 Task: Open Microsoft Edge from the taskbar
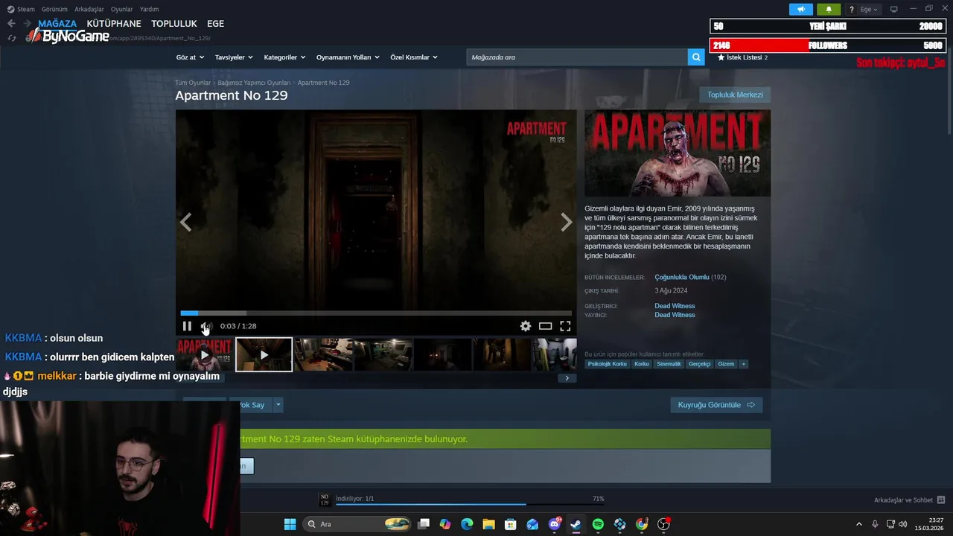pyautogui.click(x=467, y=524)
